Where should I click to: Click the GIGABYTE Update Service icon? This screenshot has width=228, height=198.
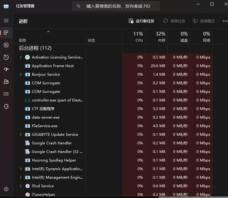(28, 135)
